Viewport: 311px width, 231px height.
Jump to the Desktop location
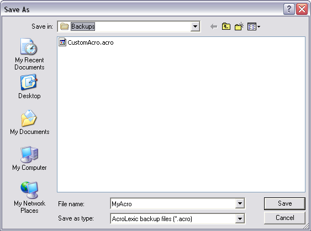pos(29,87)
